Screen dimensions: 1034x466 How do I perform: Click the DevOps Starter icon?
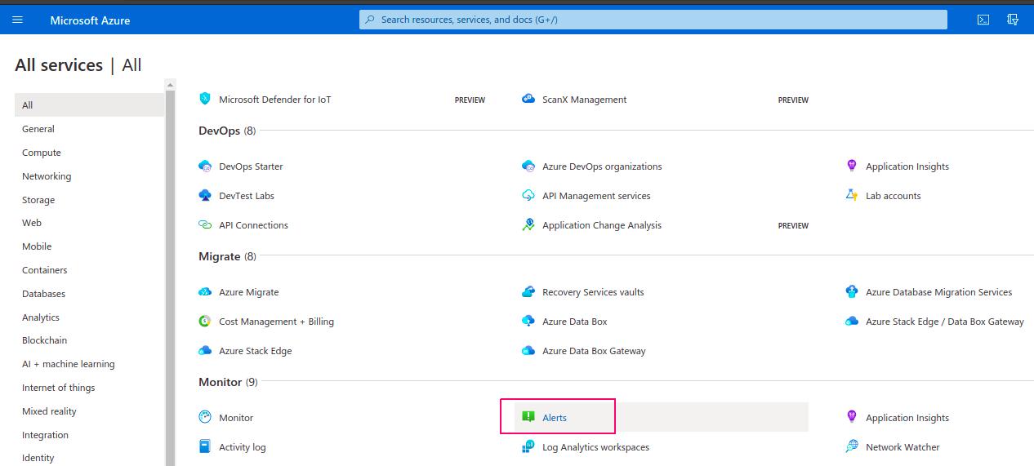205,166
